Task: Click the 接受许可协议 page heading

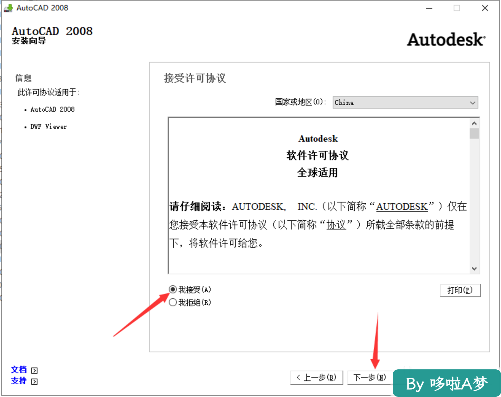Action: pyautogui.click(x=195, y=78)
